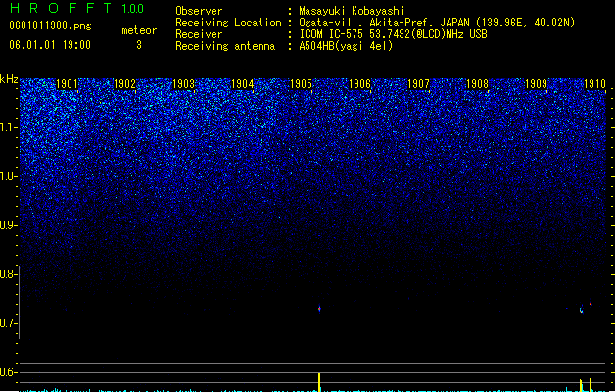
Task: Click the 1906 time marker
Action: pos(359,84)
